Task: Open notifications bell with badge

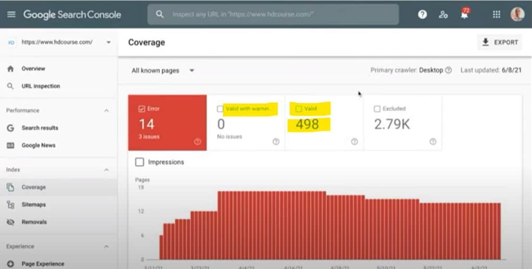Action: pyautogui.click(x=464, y=14)
